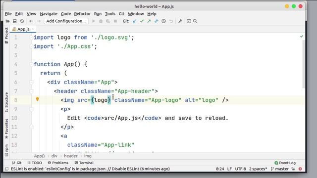Collapse the import block fold on line 1
Viewport: 317px width, 178px height.
click(x=31, y=38)
